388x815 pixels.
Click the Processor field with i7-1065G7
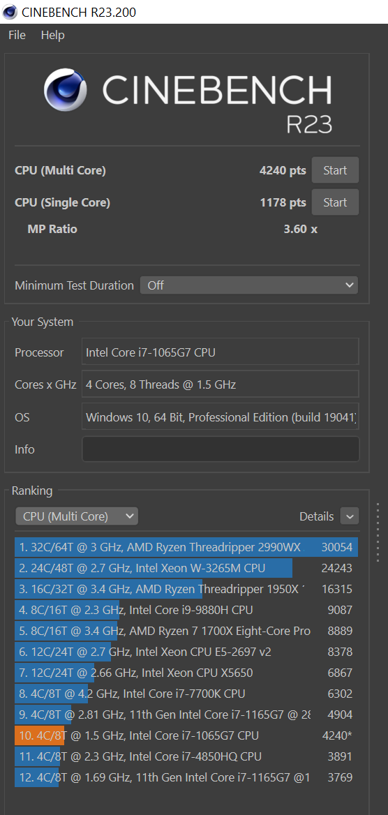220,352
